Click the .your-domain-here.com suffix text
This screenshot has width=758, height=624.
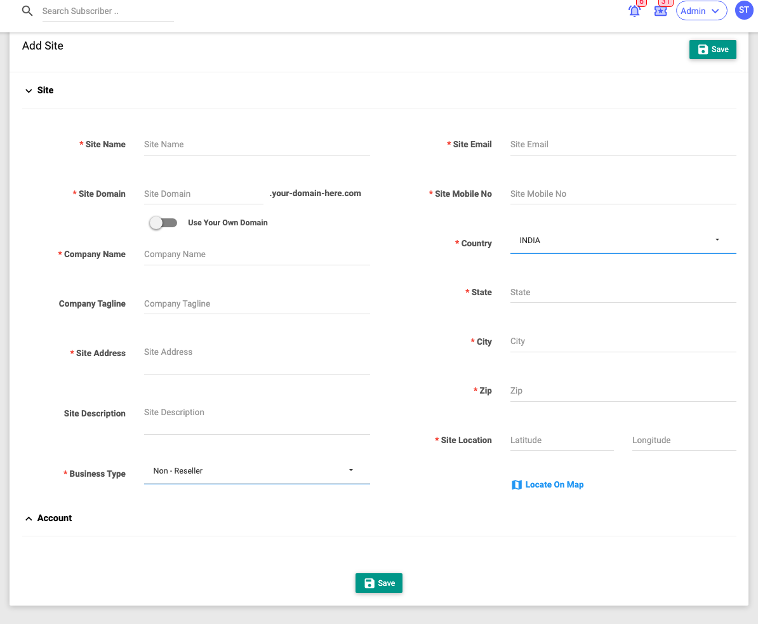(315, 194)
